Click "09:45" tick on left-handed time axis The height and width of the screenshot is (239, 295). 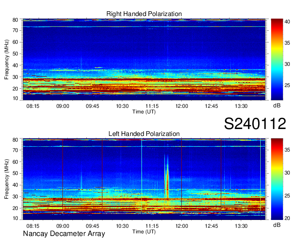coord(92,226)
